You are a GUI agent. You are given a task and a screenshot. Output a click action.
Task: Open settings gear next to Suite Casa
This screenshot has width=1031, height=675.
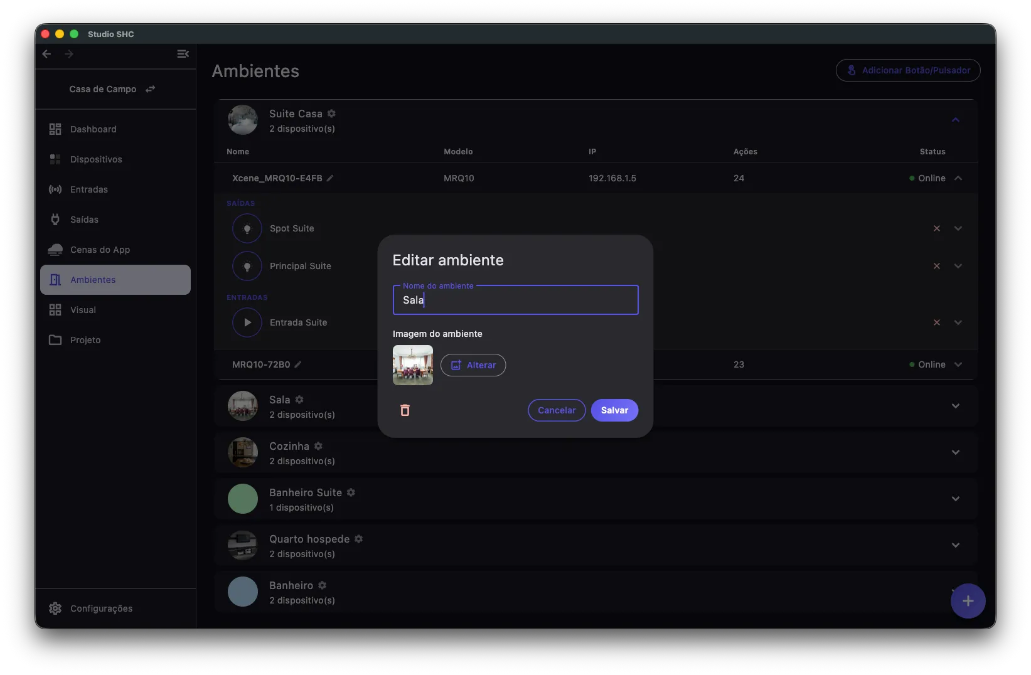[331, 114]
